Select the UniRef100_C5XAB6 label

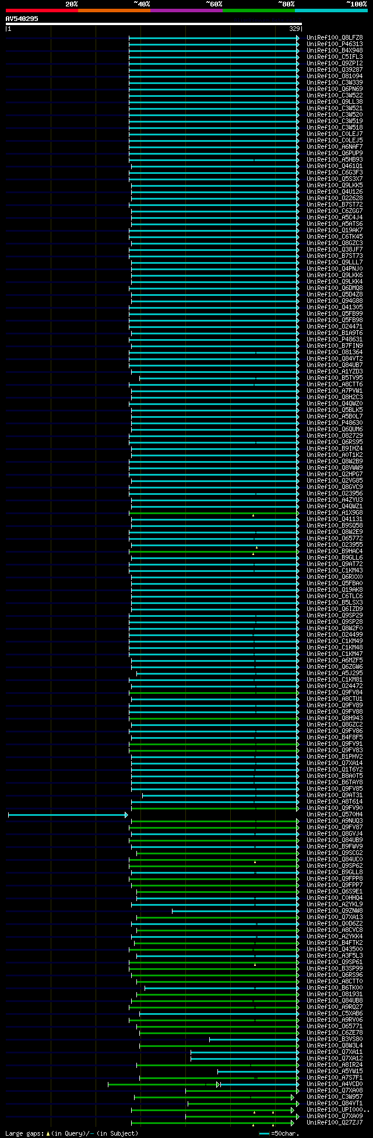(335, 1013)
